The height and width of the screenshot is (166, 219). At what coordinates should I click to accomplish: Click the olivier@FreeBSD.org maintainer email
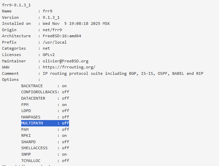pos(65,61)
